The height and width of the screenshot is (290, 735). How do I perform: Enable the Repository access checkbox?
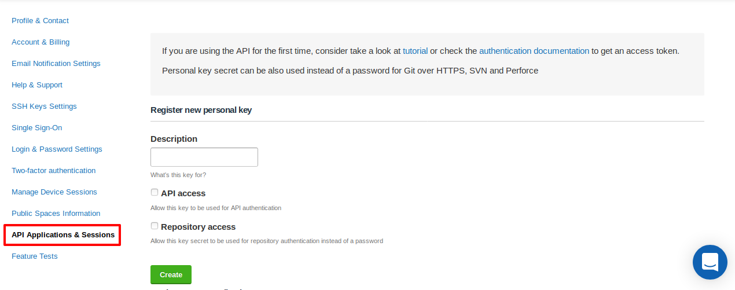point(155,226)
